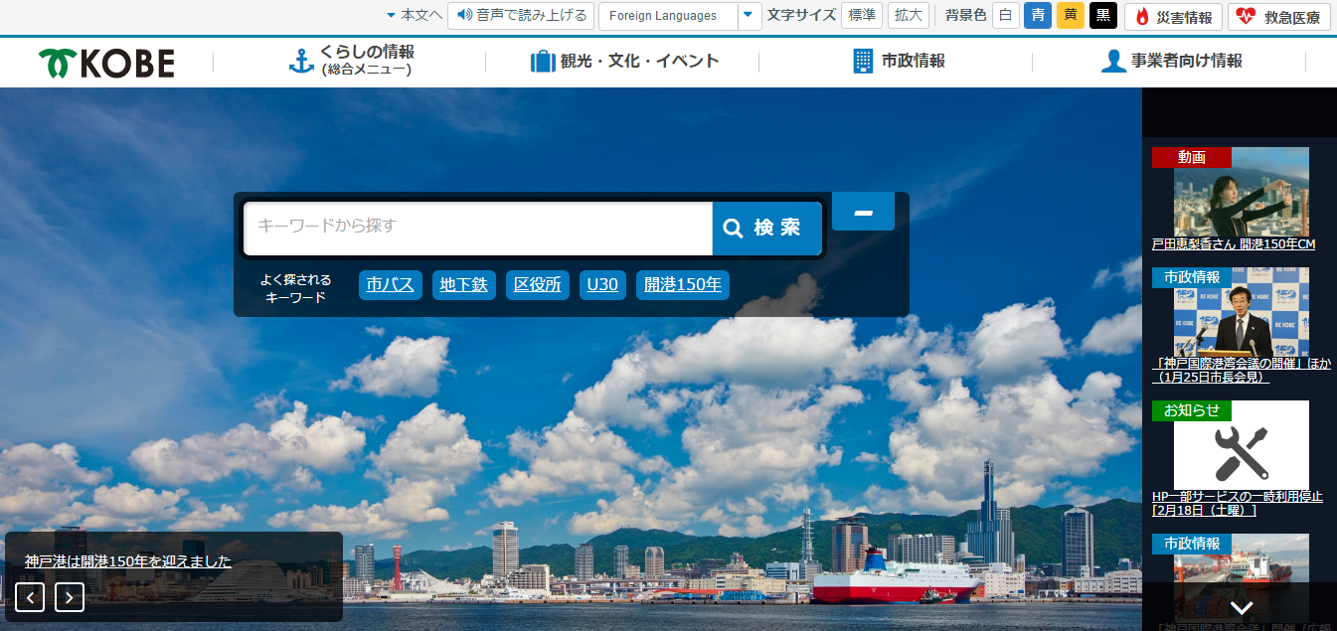Click the 動画 category label
1337x631 pixels.
coord(1192,157)
